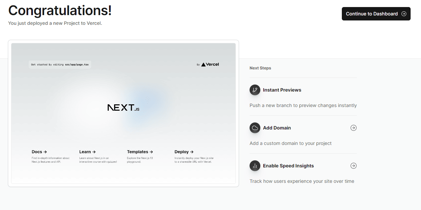Click the Continue to Dashboard button
Screen dimensions: 421x210
(376, 14)
